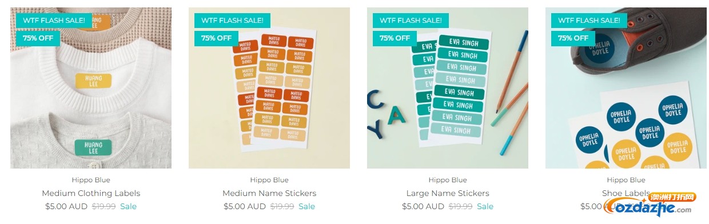This screenshot has width=709, height=224.
Task: Click 75% OFF badge on Medium Name Stickers
Action: pyautogui.click(x=216, y=38)
